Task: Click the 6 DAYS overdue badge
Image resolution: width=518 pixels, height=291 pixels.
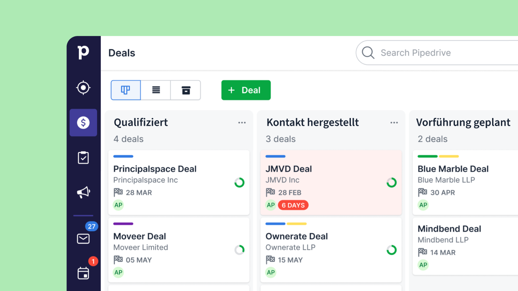Action: [293, 205]
